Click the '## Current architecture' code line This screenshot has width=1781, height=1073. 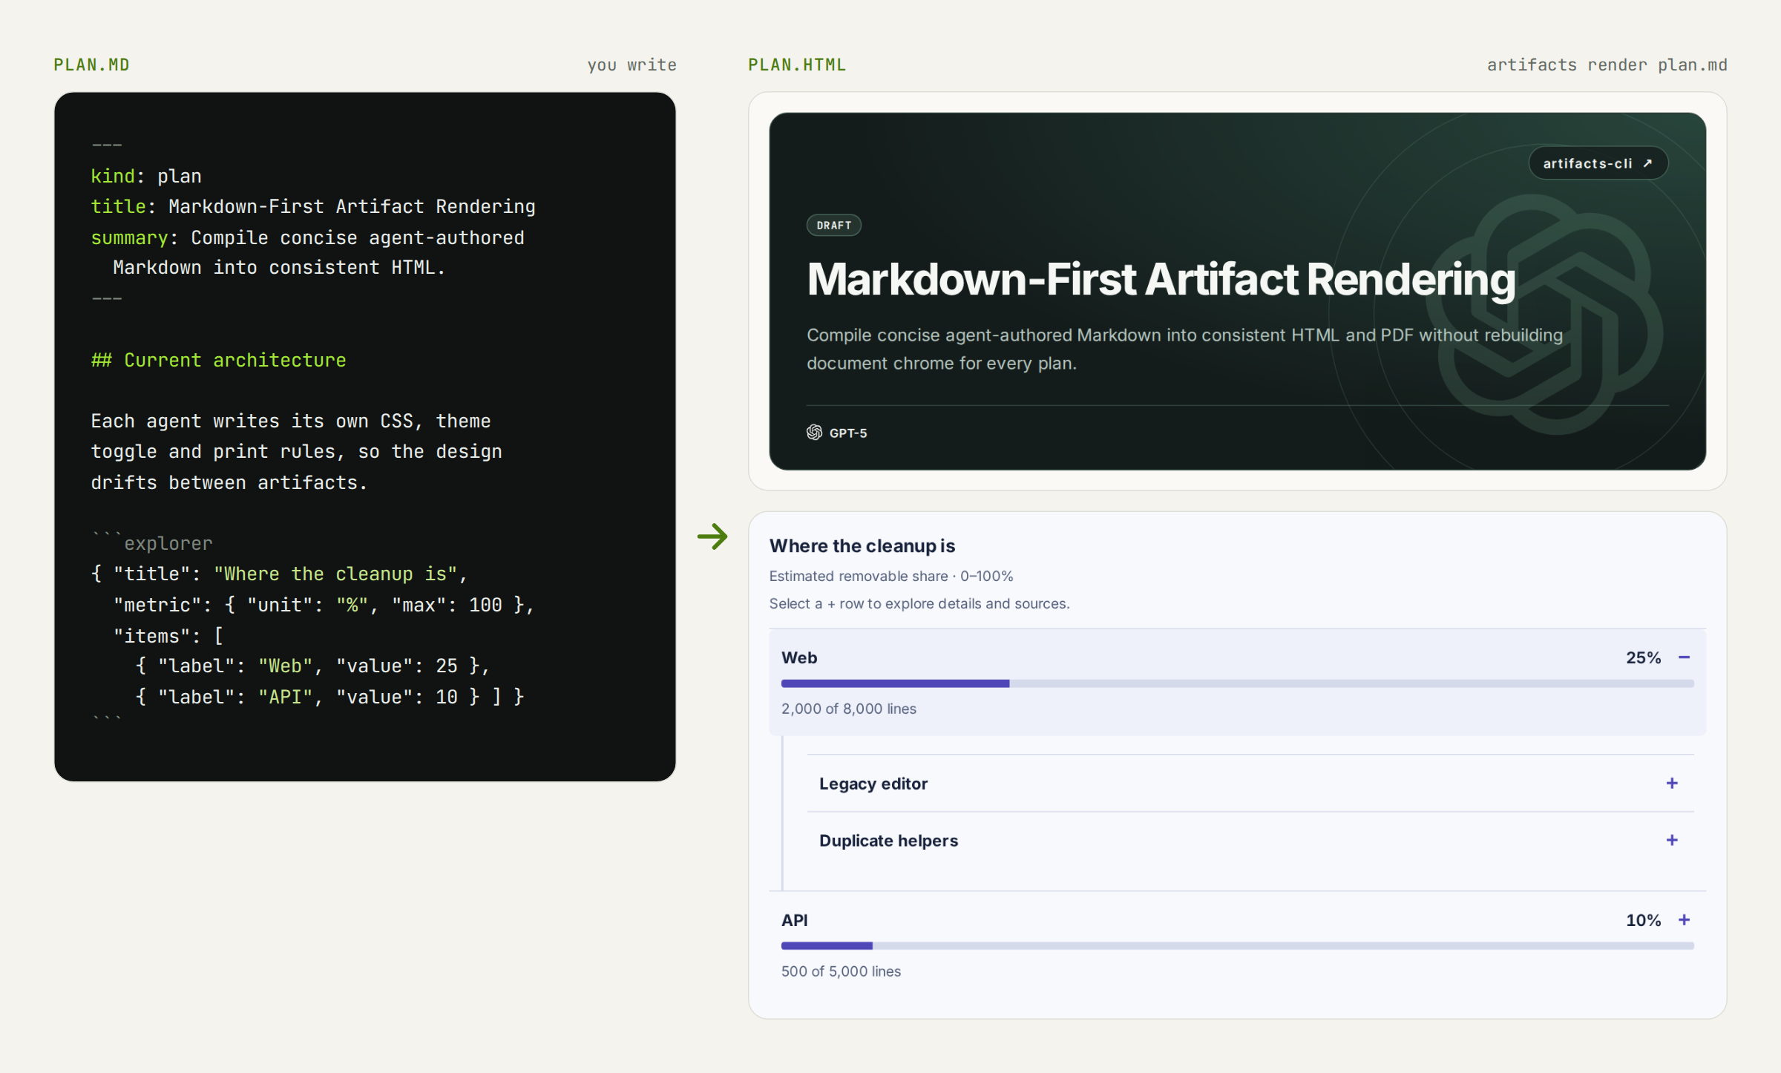click(x=218, y=360)
